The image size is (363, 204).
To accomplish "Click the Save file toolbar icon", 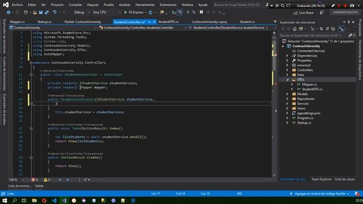I will [41, 12].
